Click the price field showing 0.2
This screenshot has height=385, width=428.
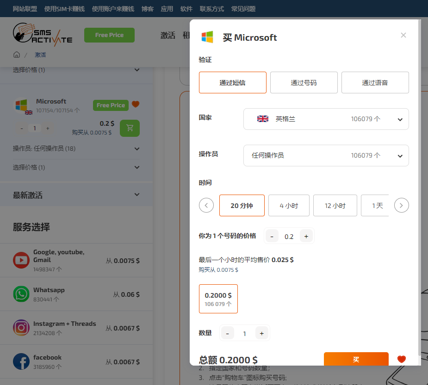(289, 236)
